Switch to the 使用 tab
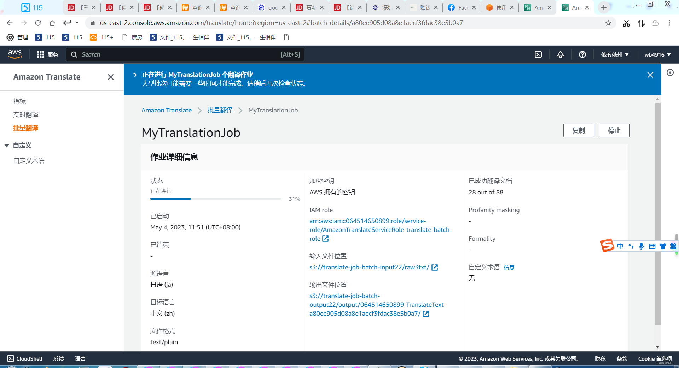Viewport: 679px width, 368px height. coord(499,7)
